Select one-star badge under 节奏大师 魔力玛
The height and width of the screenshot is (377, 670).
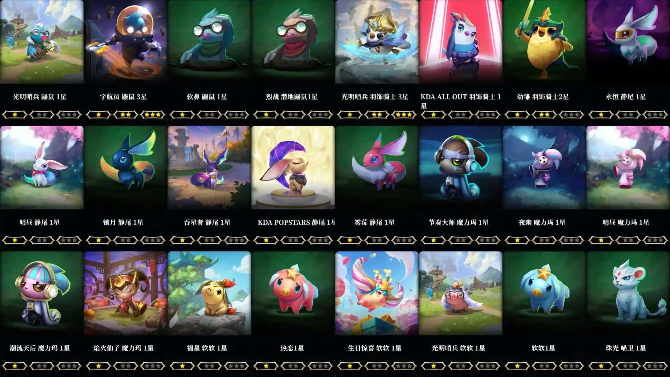(433, 240)
